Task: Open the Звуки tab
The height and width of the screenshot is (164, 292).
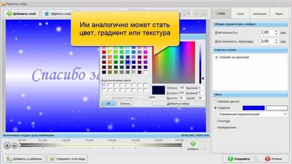Action: [x=279, y=14]
